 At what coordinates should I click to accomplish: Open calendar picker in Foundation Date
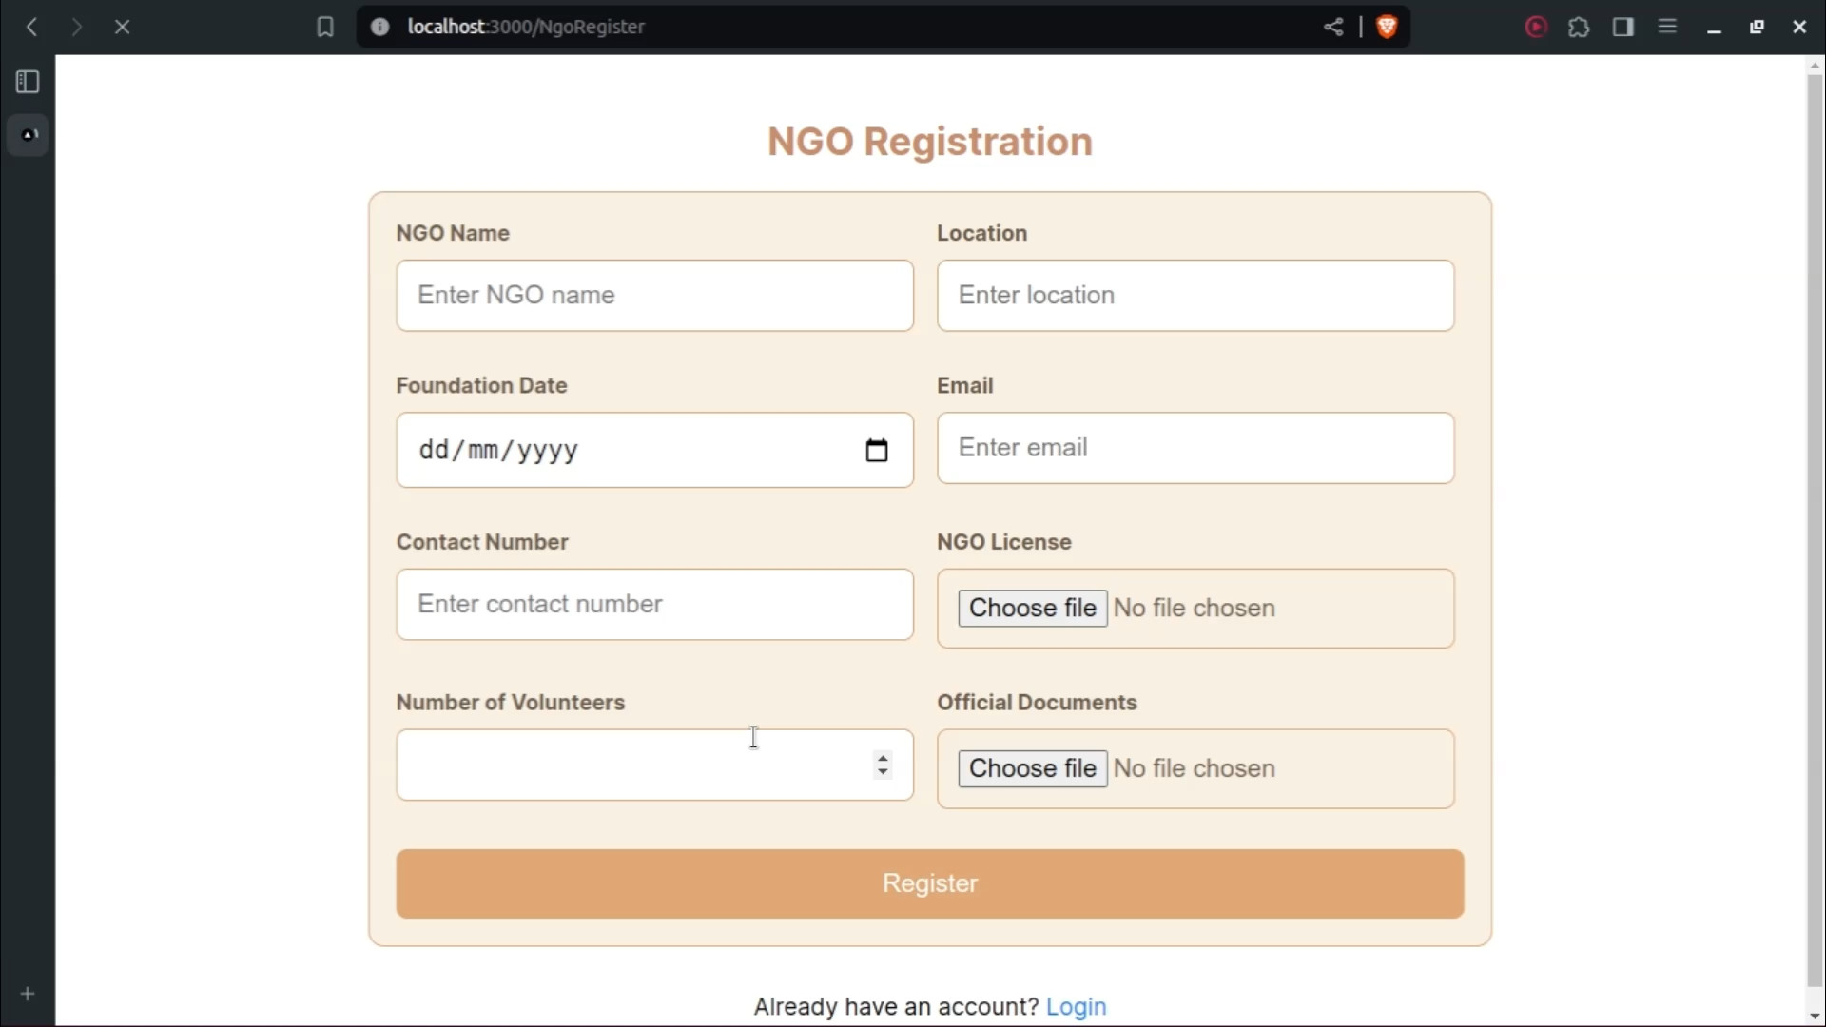(876, 450)
